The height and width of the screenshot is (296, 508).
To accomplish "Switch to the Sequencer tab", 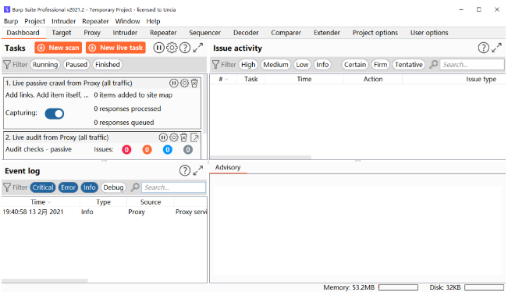I will click(204, 33).
